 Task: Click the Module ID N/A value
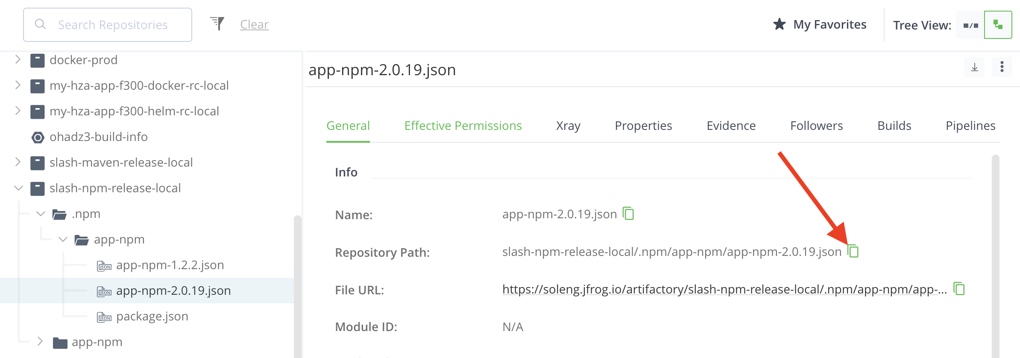tap(513, 327)
